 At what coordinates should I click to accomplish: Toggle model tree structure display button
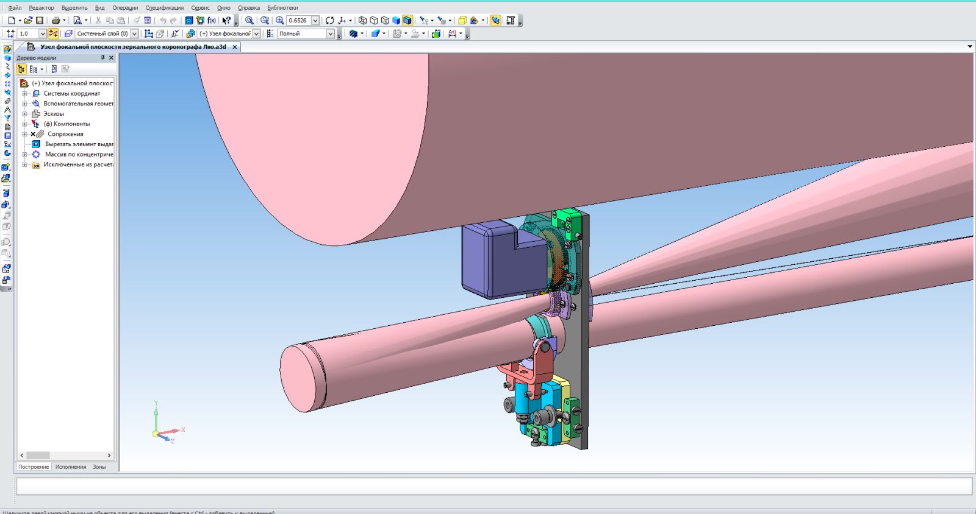(22, 69)
